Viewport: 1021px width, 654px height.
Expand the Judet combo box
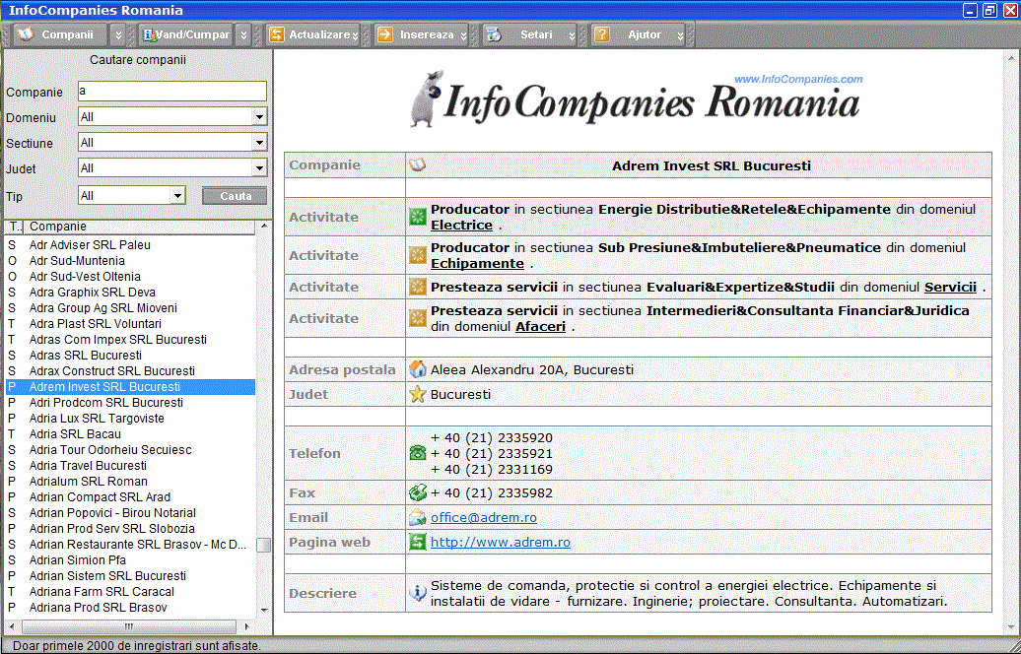click(x=259, y=168)
